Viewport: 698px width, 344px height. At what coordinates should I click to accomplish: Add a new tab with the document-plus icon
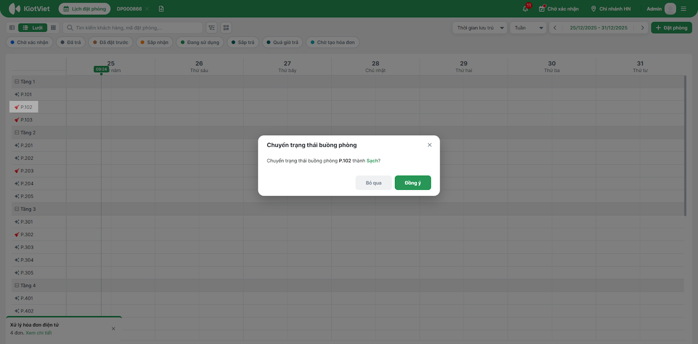coord(161,9)
